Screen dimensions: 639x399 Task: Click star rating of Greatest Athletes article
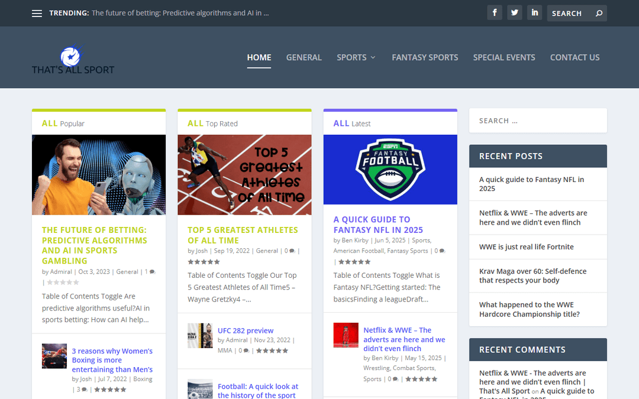coord(204,262)
